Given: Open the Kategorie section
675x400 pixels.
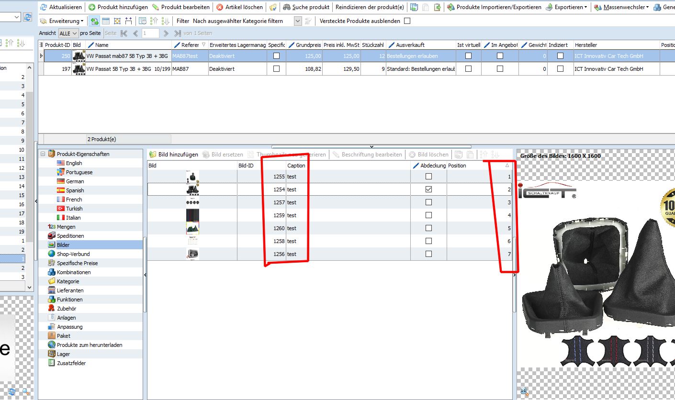Looking at the screenshot, I should [x=64, y=281].
